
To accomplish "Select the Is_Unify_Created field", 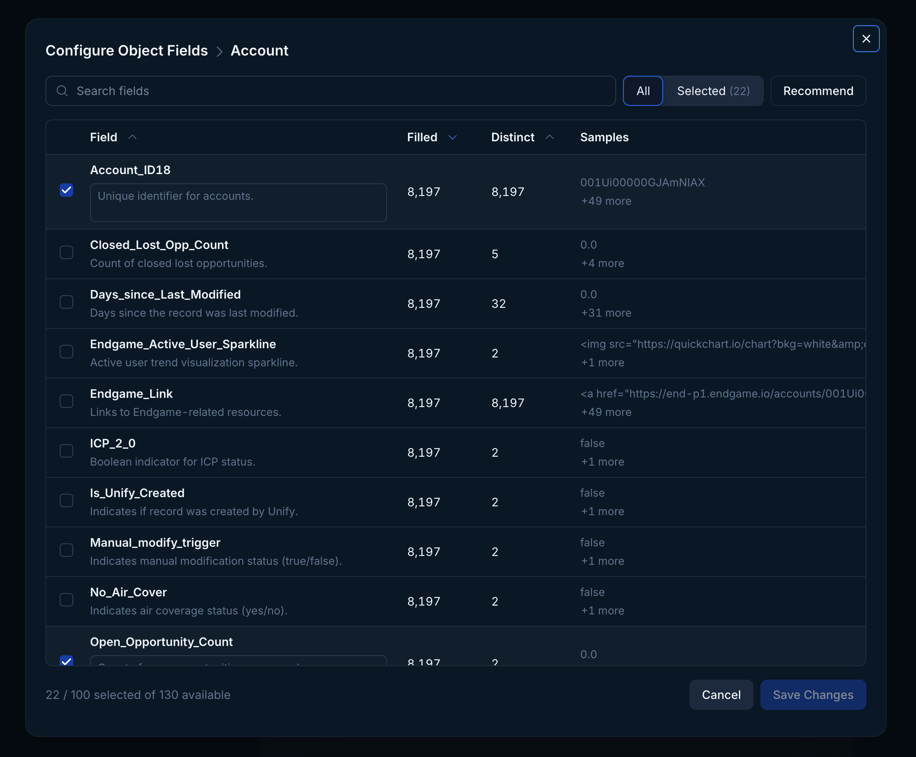I will tap(66, 500).
